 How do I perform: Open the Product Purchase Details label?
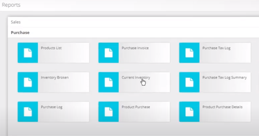222,107
